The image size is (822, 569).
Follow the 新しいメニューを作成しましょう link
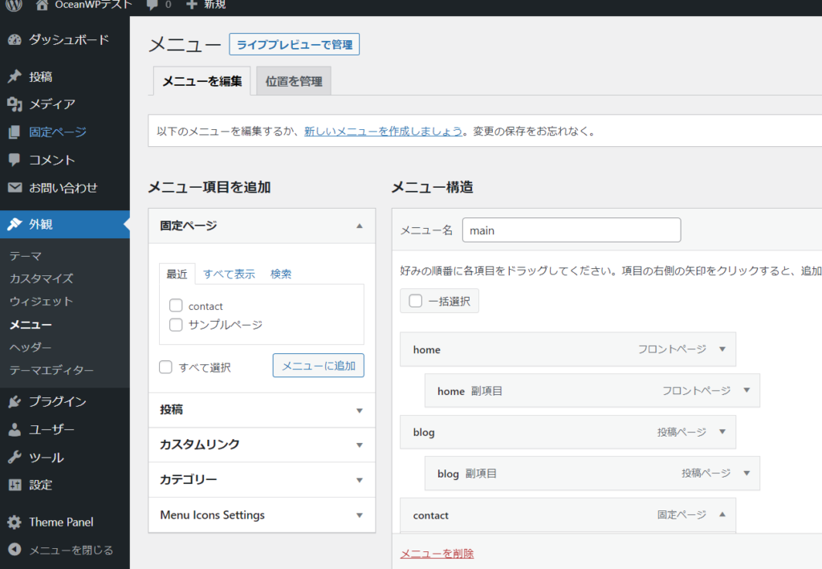383,131
